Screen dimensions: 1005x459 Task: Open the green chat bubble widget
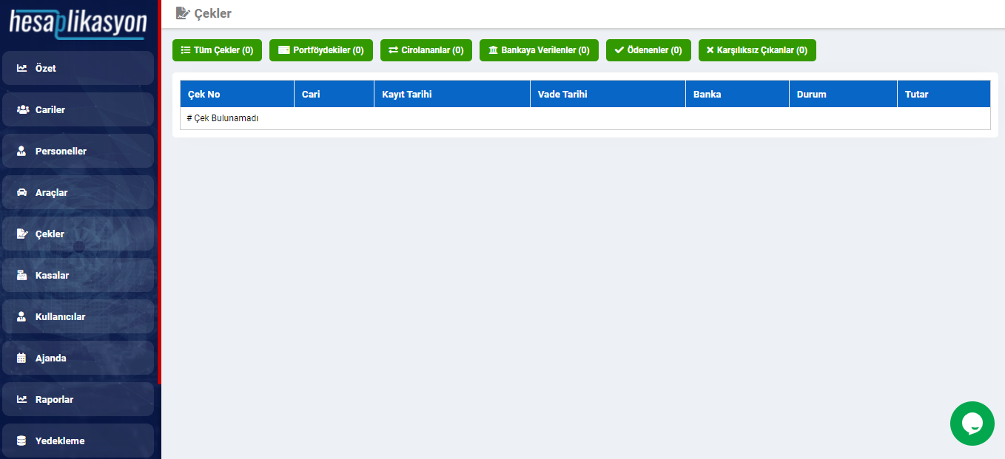tap(972, 424)
